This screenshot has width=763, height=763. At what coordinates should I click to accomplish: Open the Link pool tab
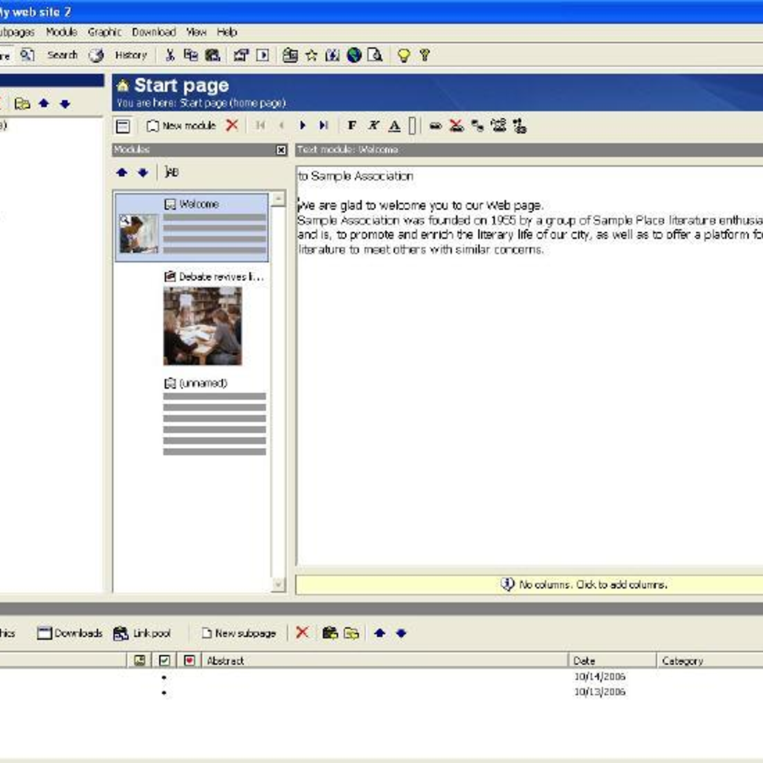point(142,633)
